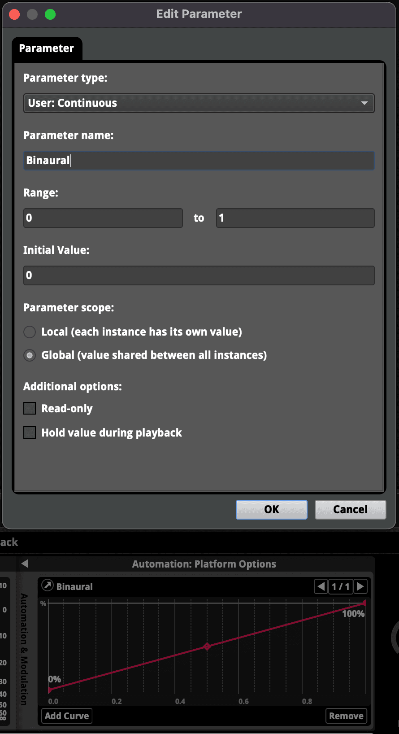This screenshot has width=399, height=734.
Task: Enable the Read-only option
Action: click(x=29, y=408)
